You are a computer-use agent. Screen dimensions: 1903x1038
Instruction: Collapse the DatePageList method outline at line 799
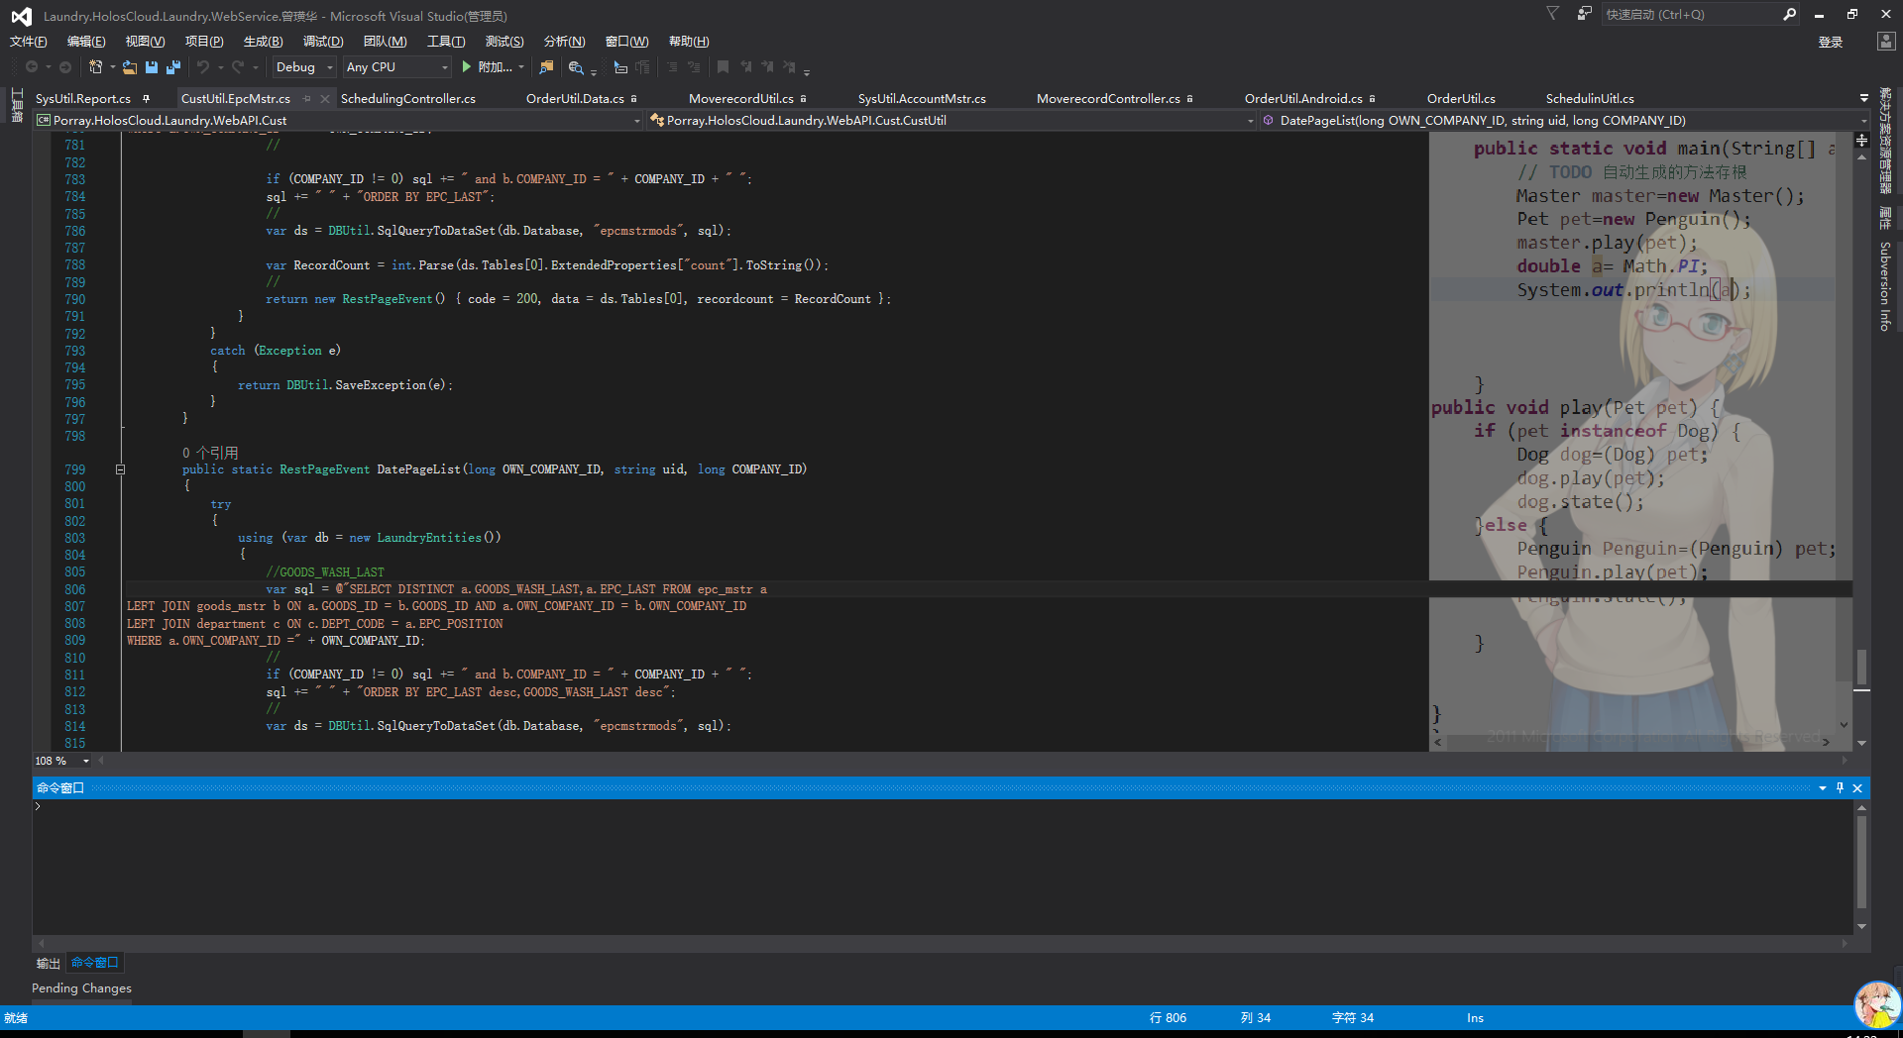tap(120, 469)
